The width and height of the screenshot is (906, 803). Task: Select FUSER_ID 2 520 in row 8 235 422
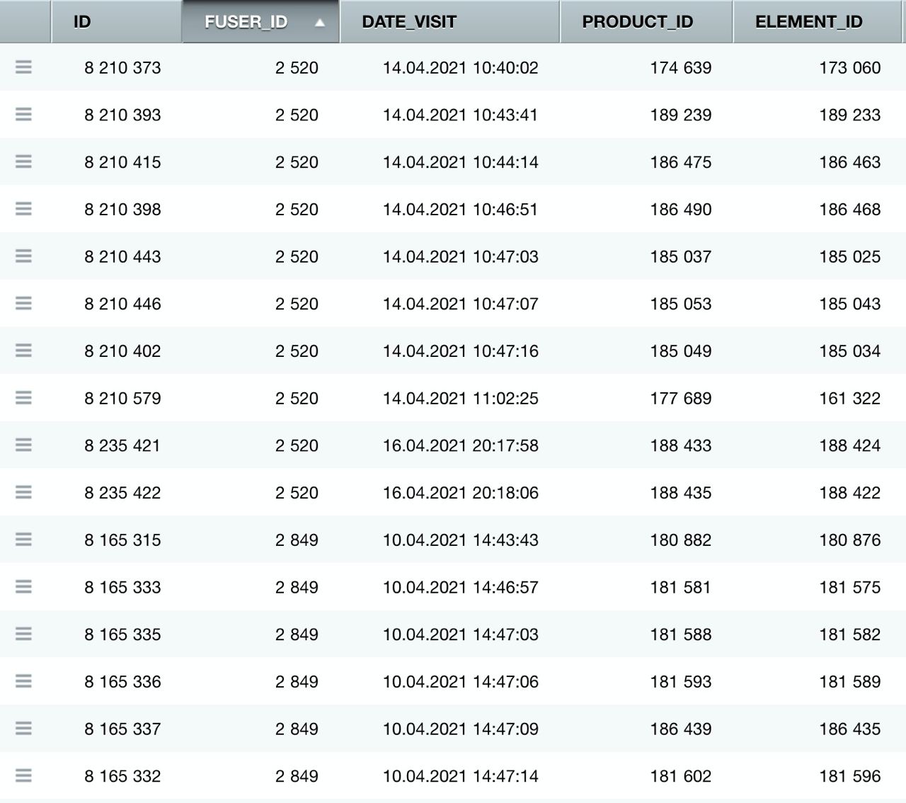click(x=297, y=493)
